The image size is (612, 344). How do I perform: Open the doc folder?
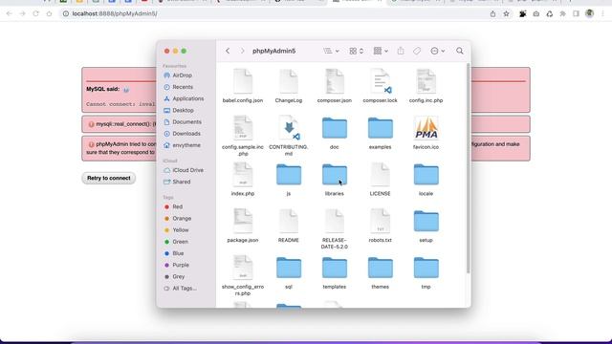tap(335, 128)
